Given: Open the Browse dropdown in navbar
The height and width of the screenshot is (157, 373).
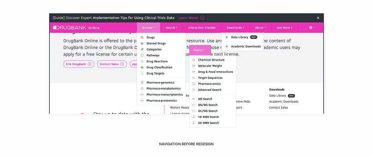Looking at the screenshot, I should tap(148, 28).
